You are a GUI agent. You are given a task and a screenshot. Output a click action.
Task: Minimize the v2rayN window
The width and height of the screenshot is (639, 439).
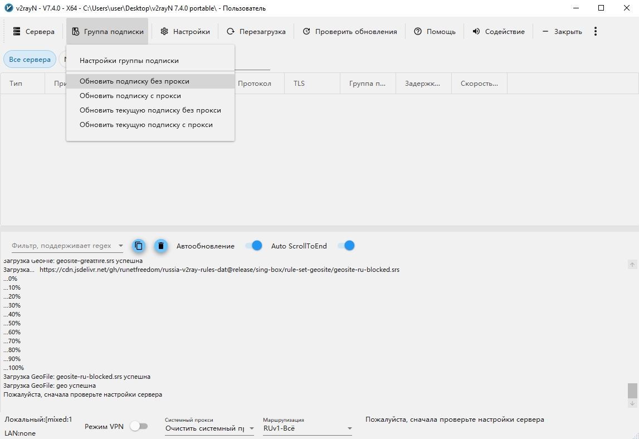tap(576, 8)
